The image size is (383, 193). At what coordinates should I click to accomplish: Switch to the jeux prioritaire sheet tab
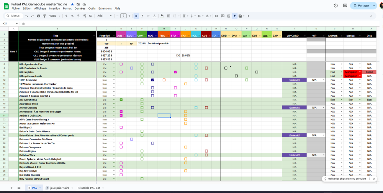(60, 188)
